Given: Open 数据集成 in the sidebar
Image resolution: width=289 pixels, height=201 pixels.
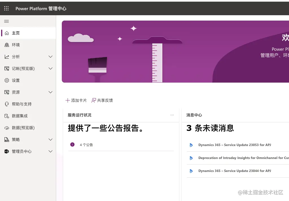Looking at the screenshot, I should pos(29,116).
